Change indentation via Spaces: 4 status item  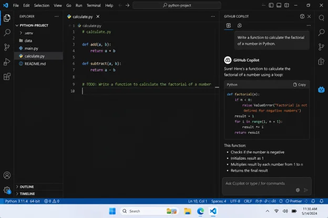coord(219,201)
